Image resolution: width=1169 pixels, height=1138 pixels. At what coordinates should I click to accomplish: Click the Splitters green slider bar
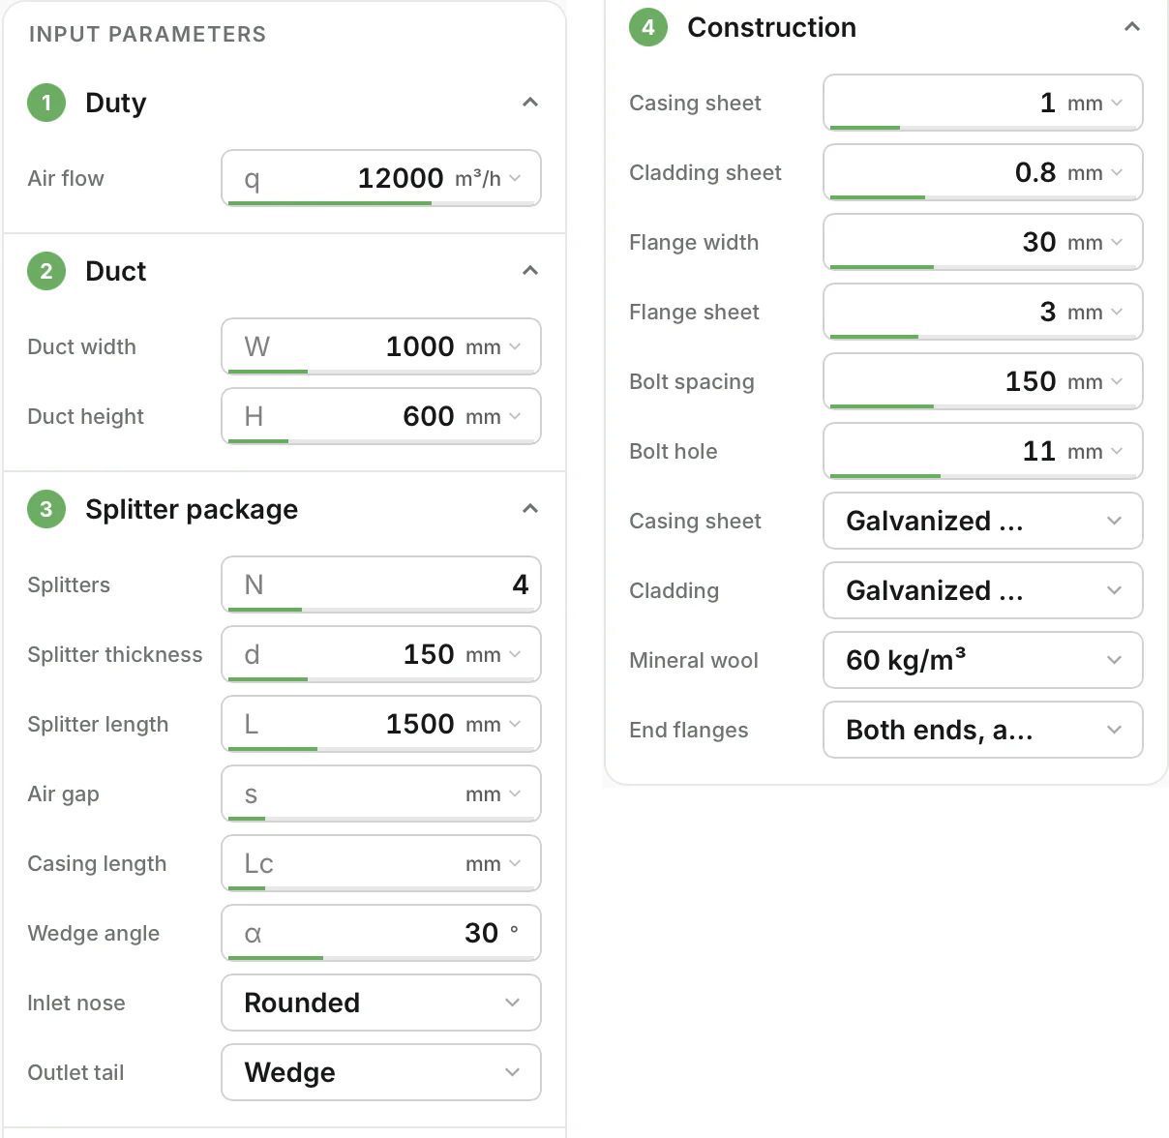point(265,610)
